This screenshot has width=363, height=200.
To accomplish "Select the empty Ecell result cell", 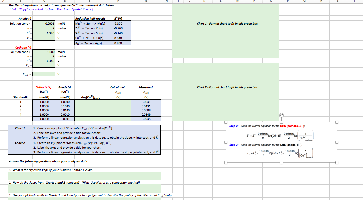I will point(44,74).
